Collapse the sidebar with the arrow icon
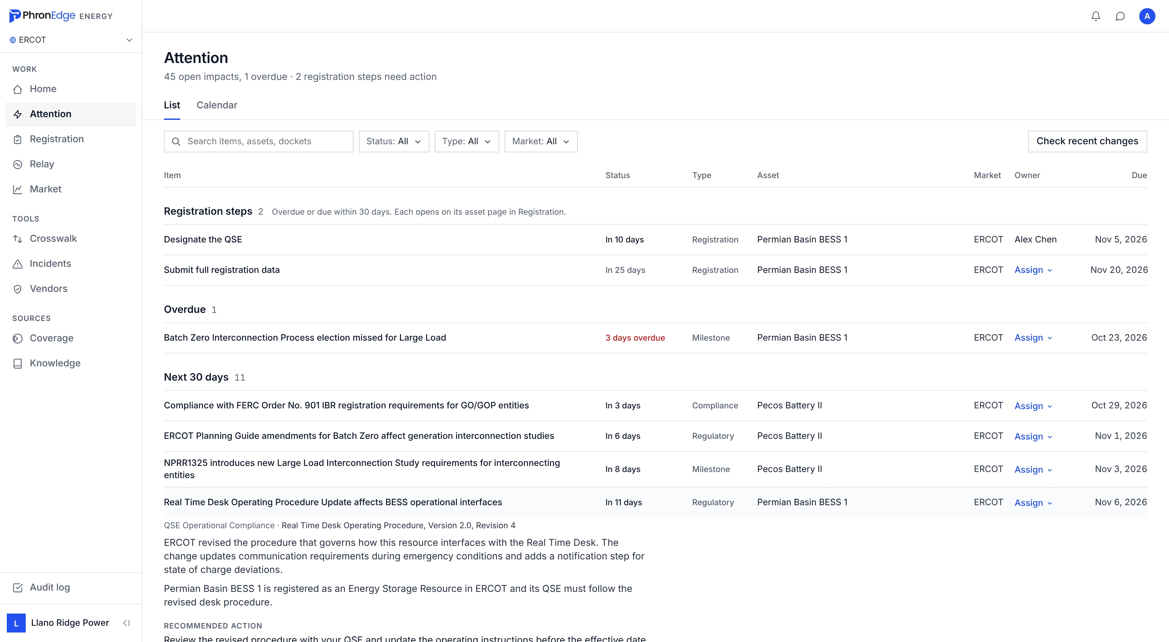Image resolution: width=1169 pixels, height=642 pixels. point(127,623)
